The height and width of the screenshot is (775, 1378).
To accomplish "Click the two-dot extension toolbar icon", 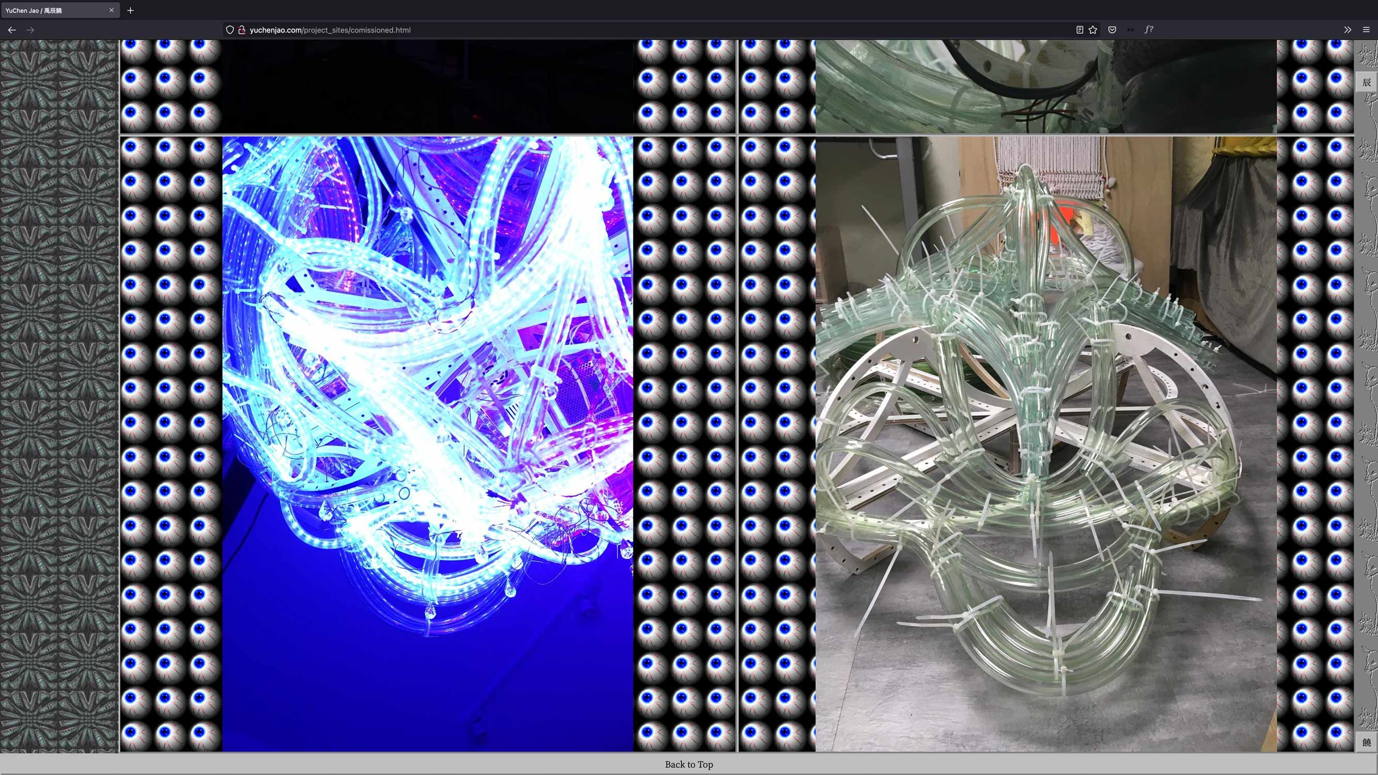I will coord(1131,30).
